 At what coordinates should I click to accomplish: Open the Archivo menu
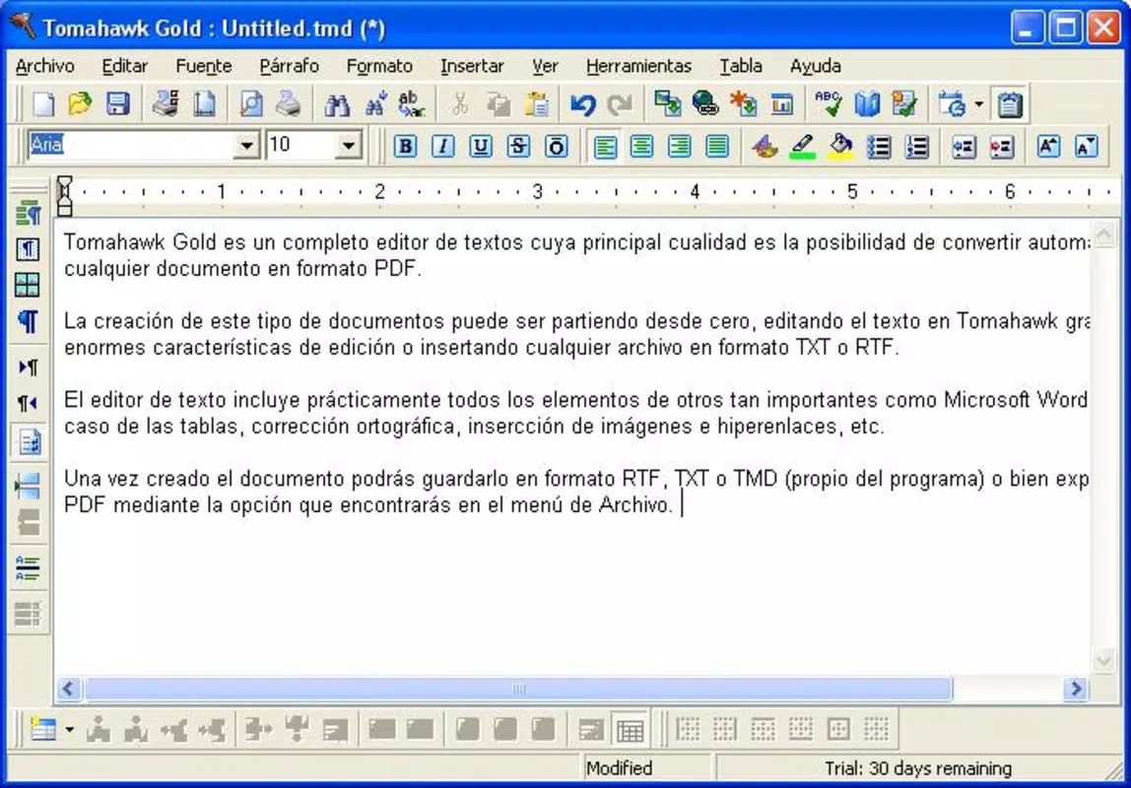click(44, 66)
